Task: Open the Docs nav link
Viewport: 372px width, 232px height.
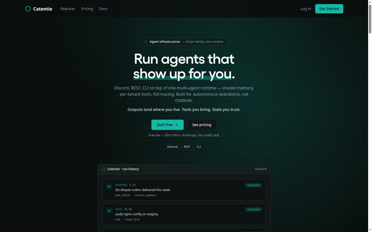Action: tap(103, 9)
